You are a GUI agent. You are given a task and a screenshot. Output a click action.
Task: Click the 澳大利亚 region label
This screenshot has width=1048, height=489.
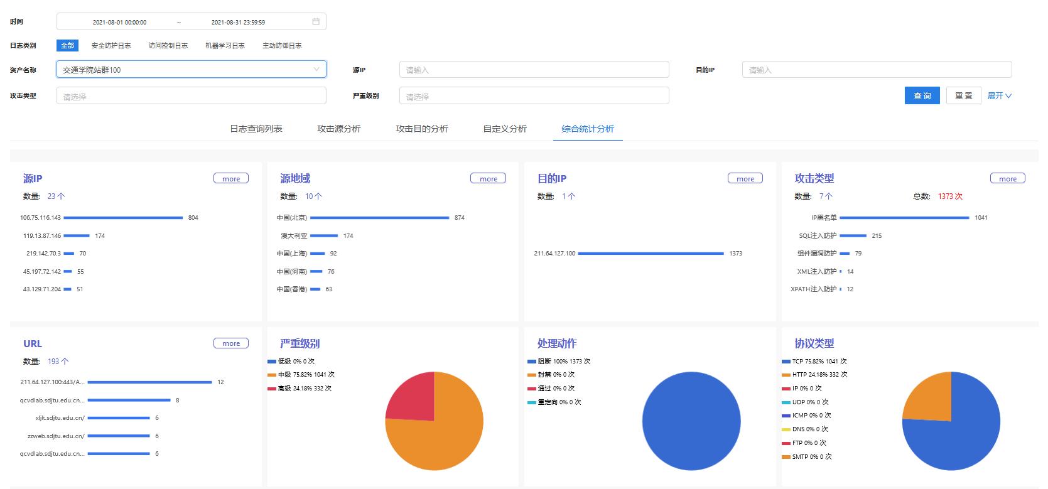(x=294, y=236)
